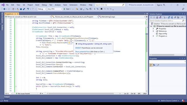Click the Property Pages wrench icon
Image resolution: width=187 pixels, height=105 pixels.
tap(158, 65)
